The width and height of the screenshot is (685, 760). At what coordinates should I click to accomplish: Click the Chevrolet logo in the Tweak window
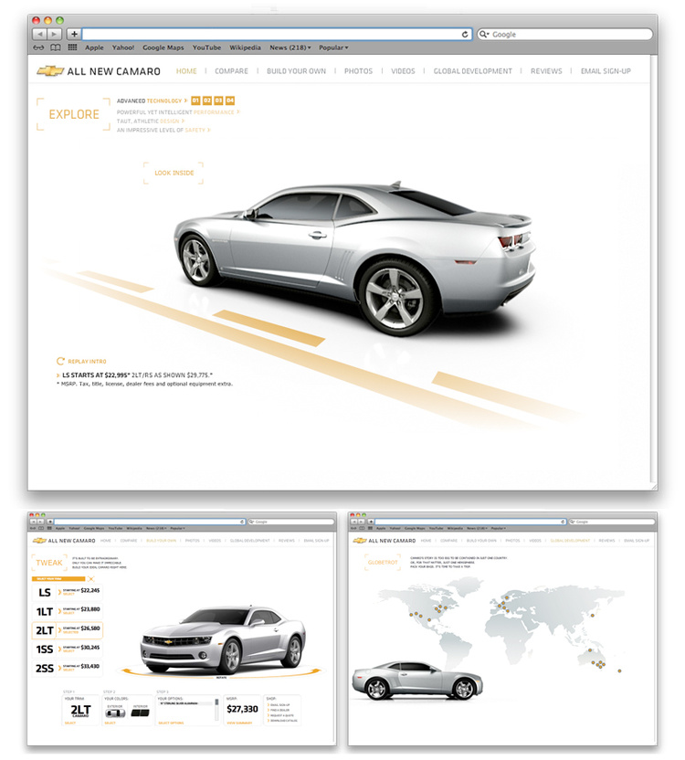pos(38,541)
